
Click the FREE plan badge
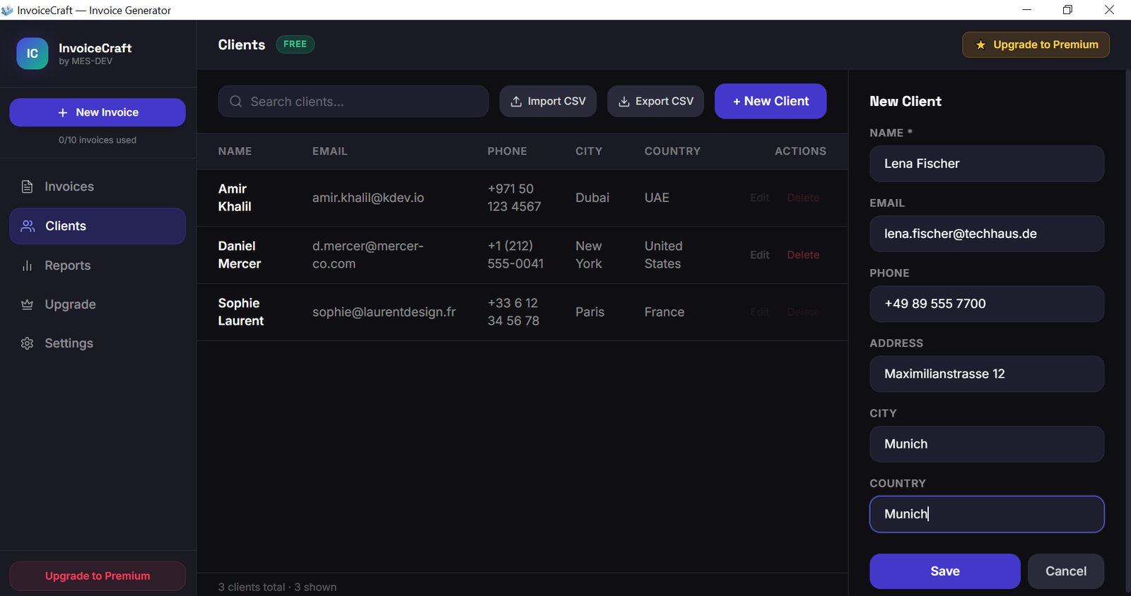[x=295, y=44]
